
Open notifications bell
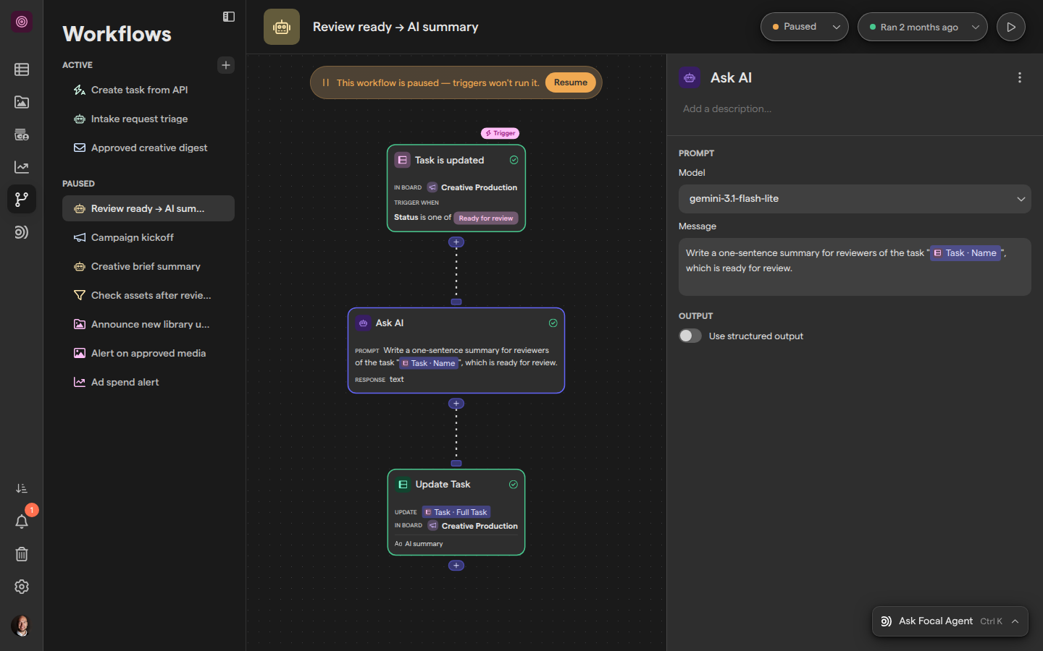[x=22, y=522]
